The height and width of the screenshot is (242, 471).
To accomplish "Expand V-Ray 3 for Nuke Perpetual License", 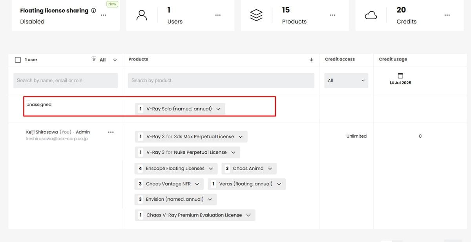I will pyautogui.click(x=233, y=153).
